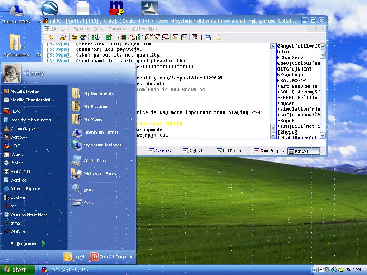Open Channels List globe icon
Screen dimensions: 367x275
(83, 37)
